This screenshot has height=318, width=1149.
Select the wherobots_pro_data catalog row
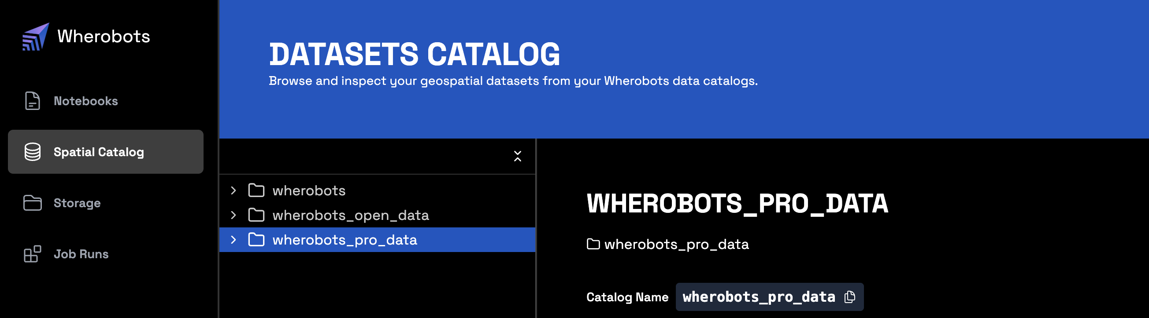[378, 240]
